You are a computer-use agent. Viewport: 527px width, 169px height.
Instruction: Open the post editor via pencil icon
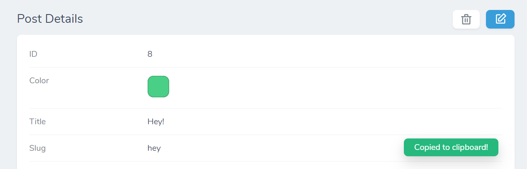coord(500,19)
